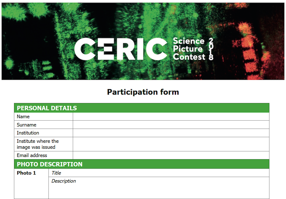Click the Surname input field
286x199 pixels.
[171, 125]
